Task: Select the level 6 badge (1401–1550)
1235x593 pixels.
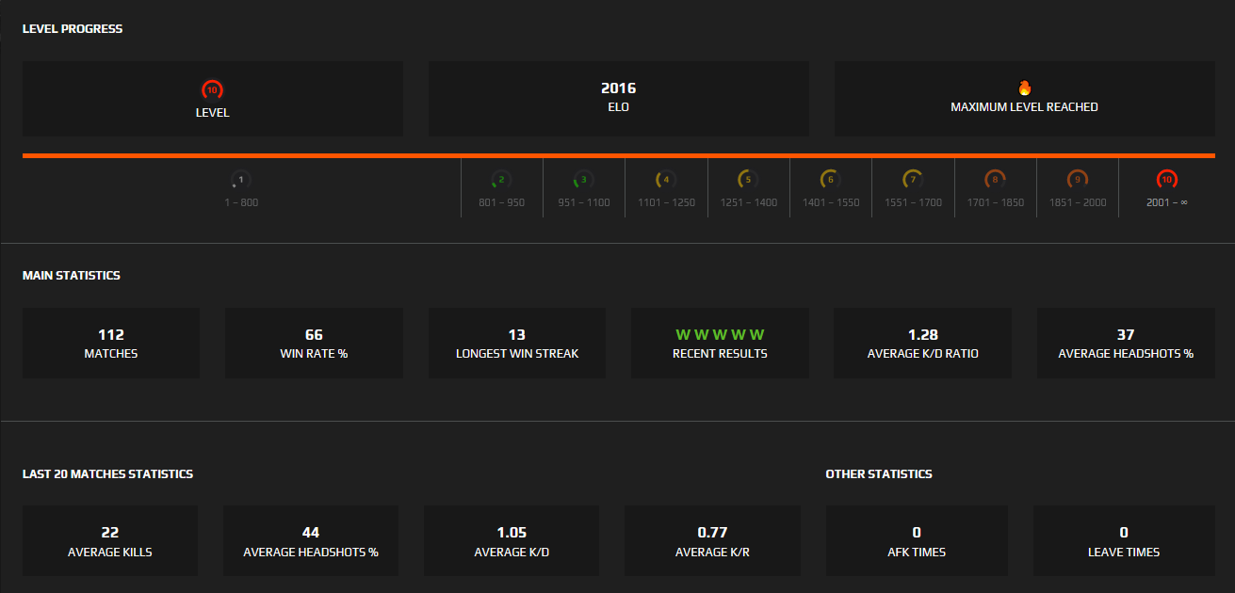Action: (830, 177)
